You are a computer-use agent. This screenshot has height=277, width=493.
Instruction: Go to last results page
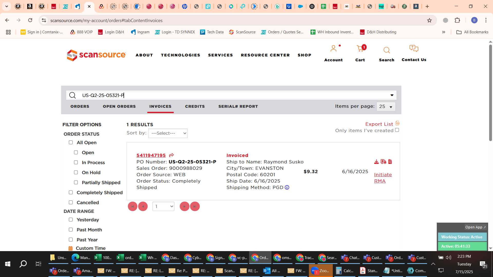(195, 206)
